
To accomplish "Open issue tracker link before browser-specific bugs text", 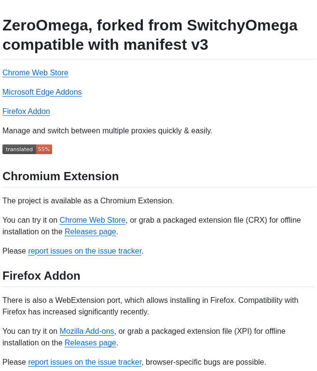I will click(x=85, y=362).
